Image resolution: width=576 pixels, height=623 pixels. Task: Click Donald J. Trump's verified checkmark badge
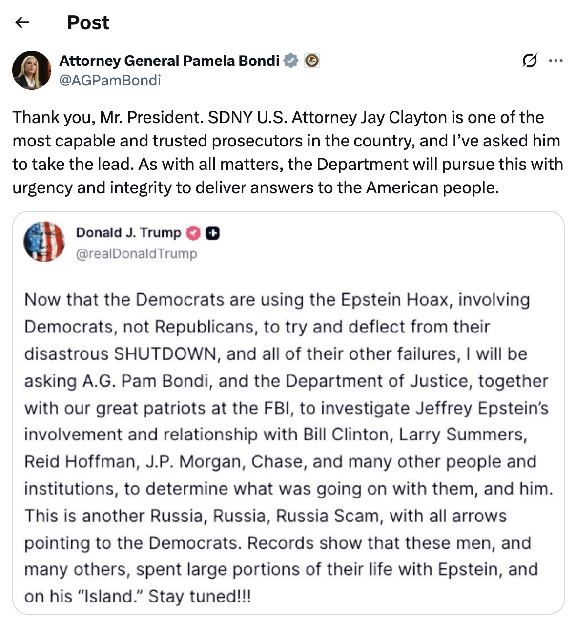click(x=194, y=233)
